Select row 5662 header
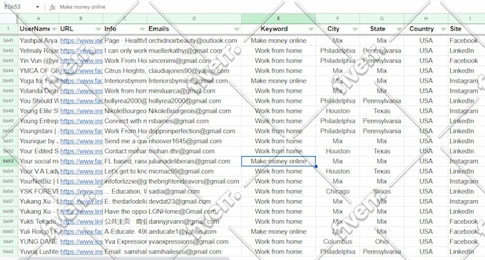 click(9, 251)
